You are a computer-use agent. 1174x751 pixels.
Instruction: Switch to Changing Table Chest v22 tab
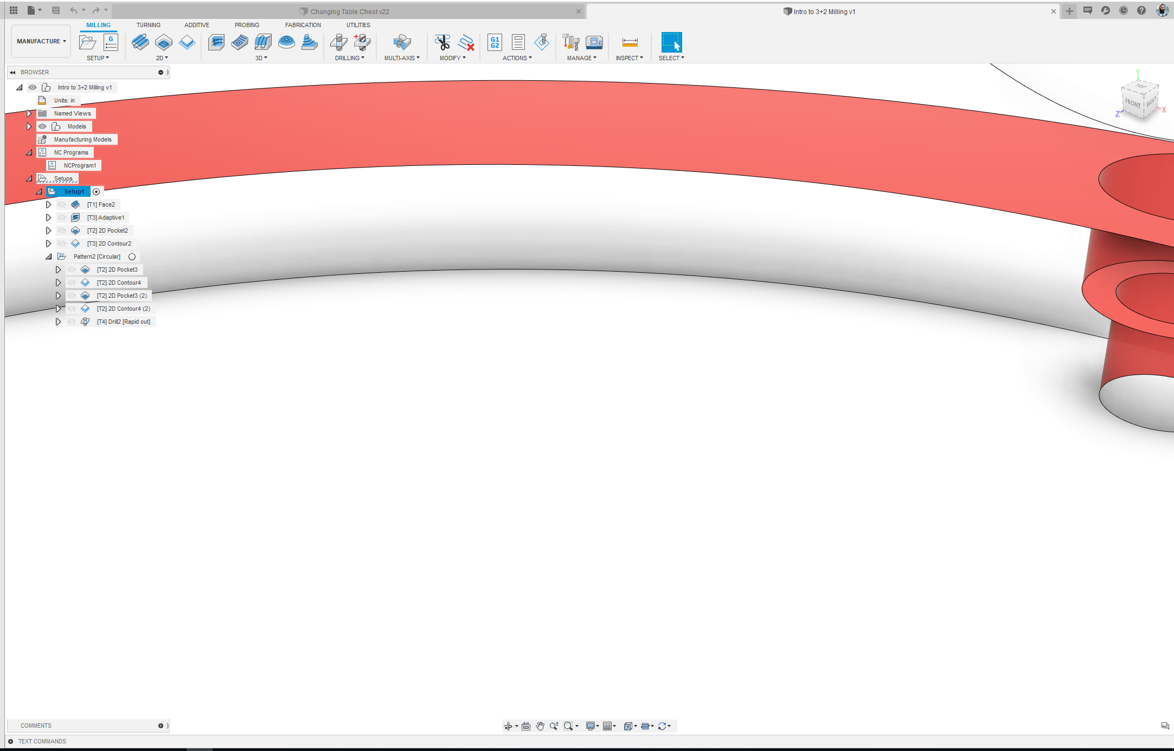tap(350, 11)
